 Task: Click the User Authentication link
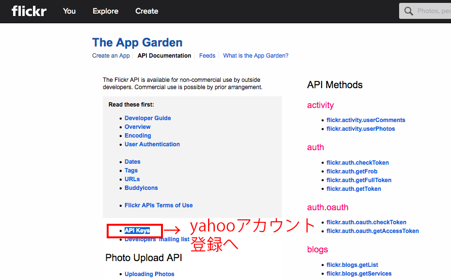tap(152, 144)
